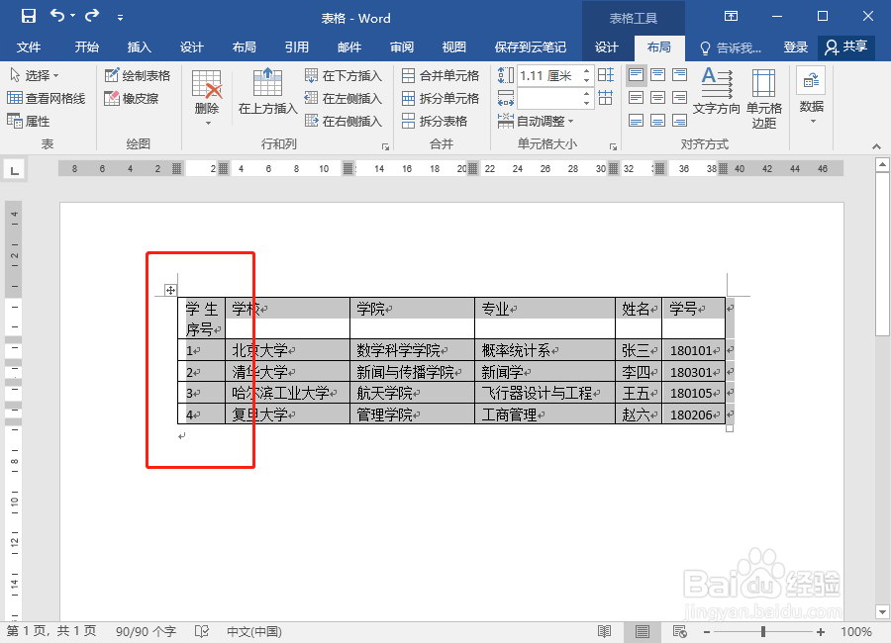Open table 属性 properties
Image resolution: width=891 pixels, height=643 pixels.
pos(29,121)
